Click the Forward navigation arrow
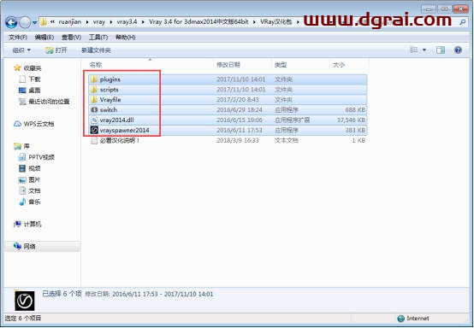474x328 pixels. pos(25,22)
